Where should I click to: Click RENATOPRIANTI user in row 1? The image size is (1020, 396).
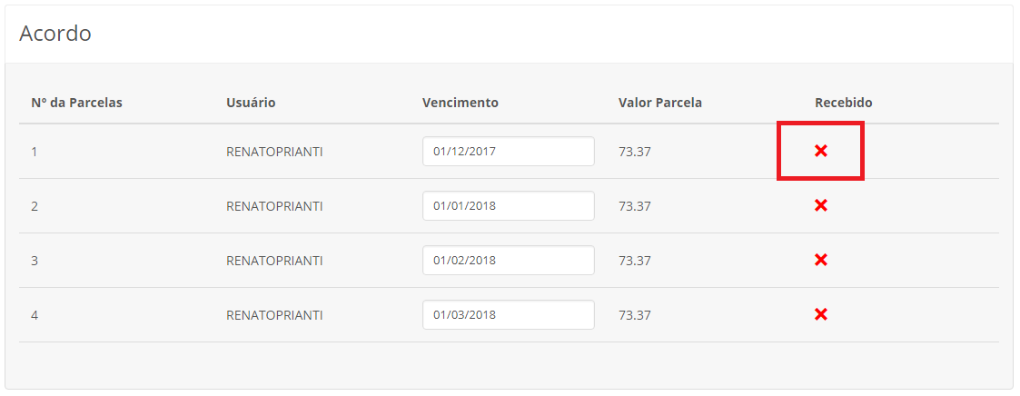(x=274, y=153)
